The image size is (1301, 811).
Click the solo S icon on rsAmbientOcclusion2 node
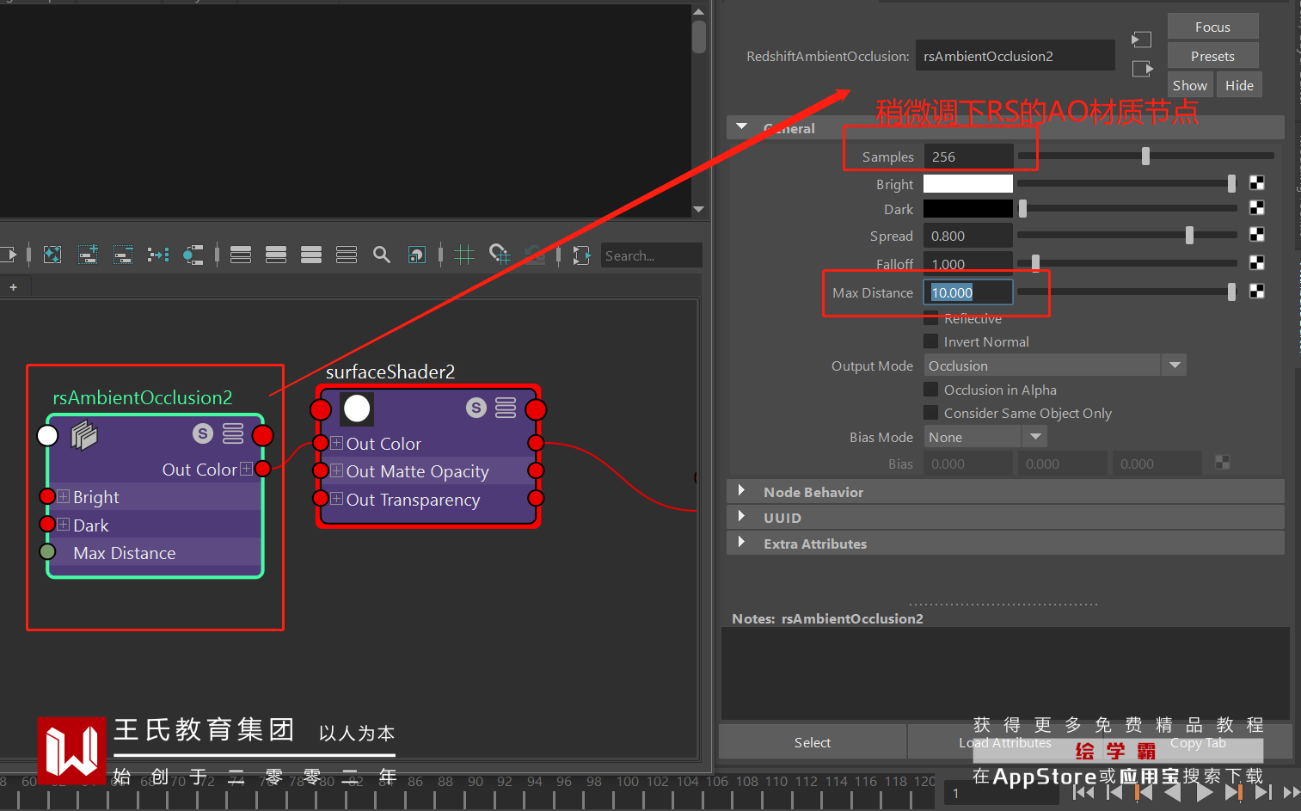(203, 433)
